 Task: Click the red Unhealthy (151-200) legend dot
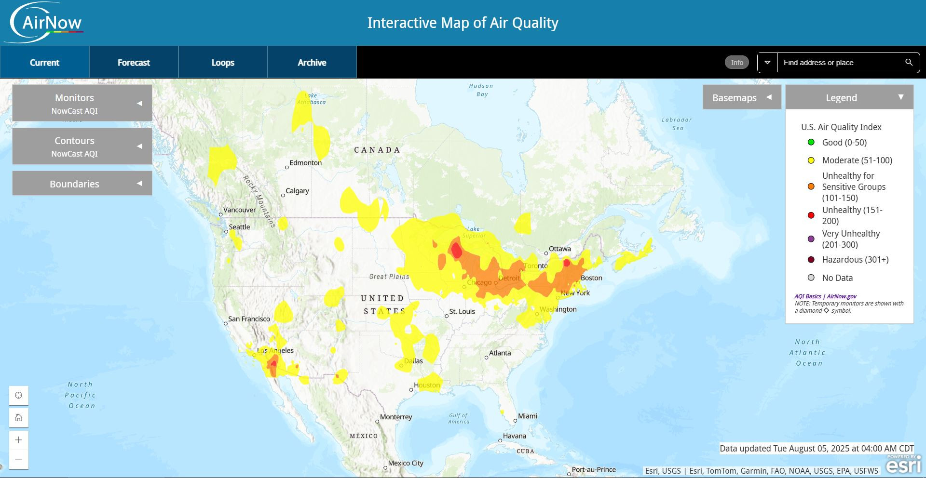click(x=811, y=215)
